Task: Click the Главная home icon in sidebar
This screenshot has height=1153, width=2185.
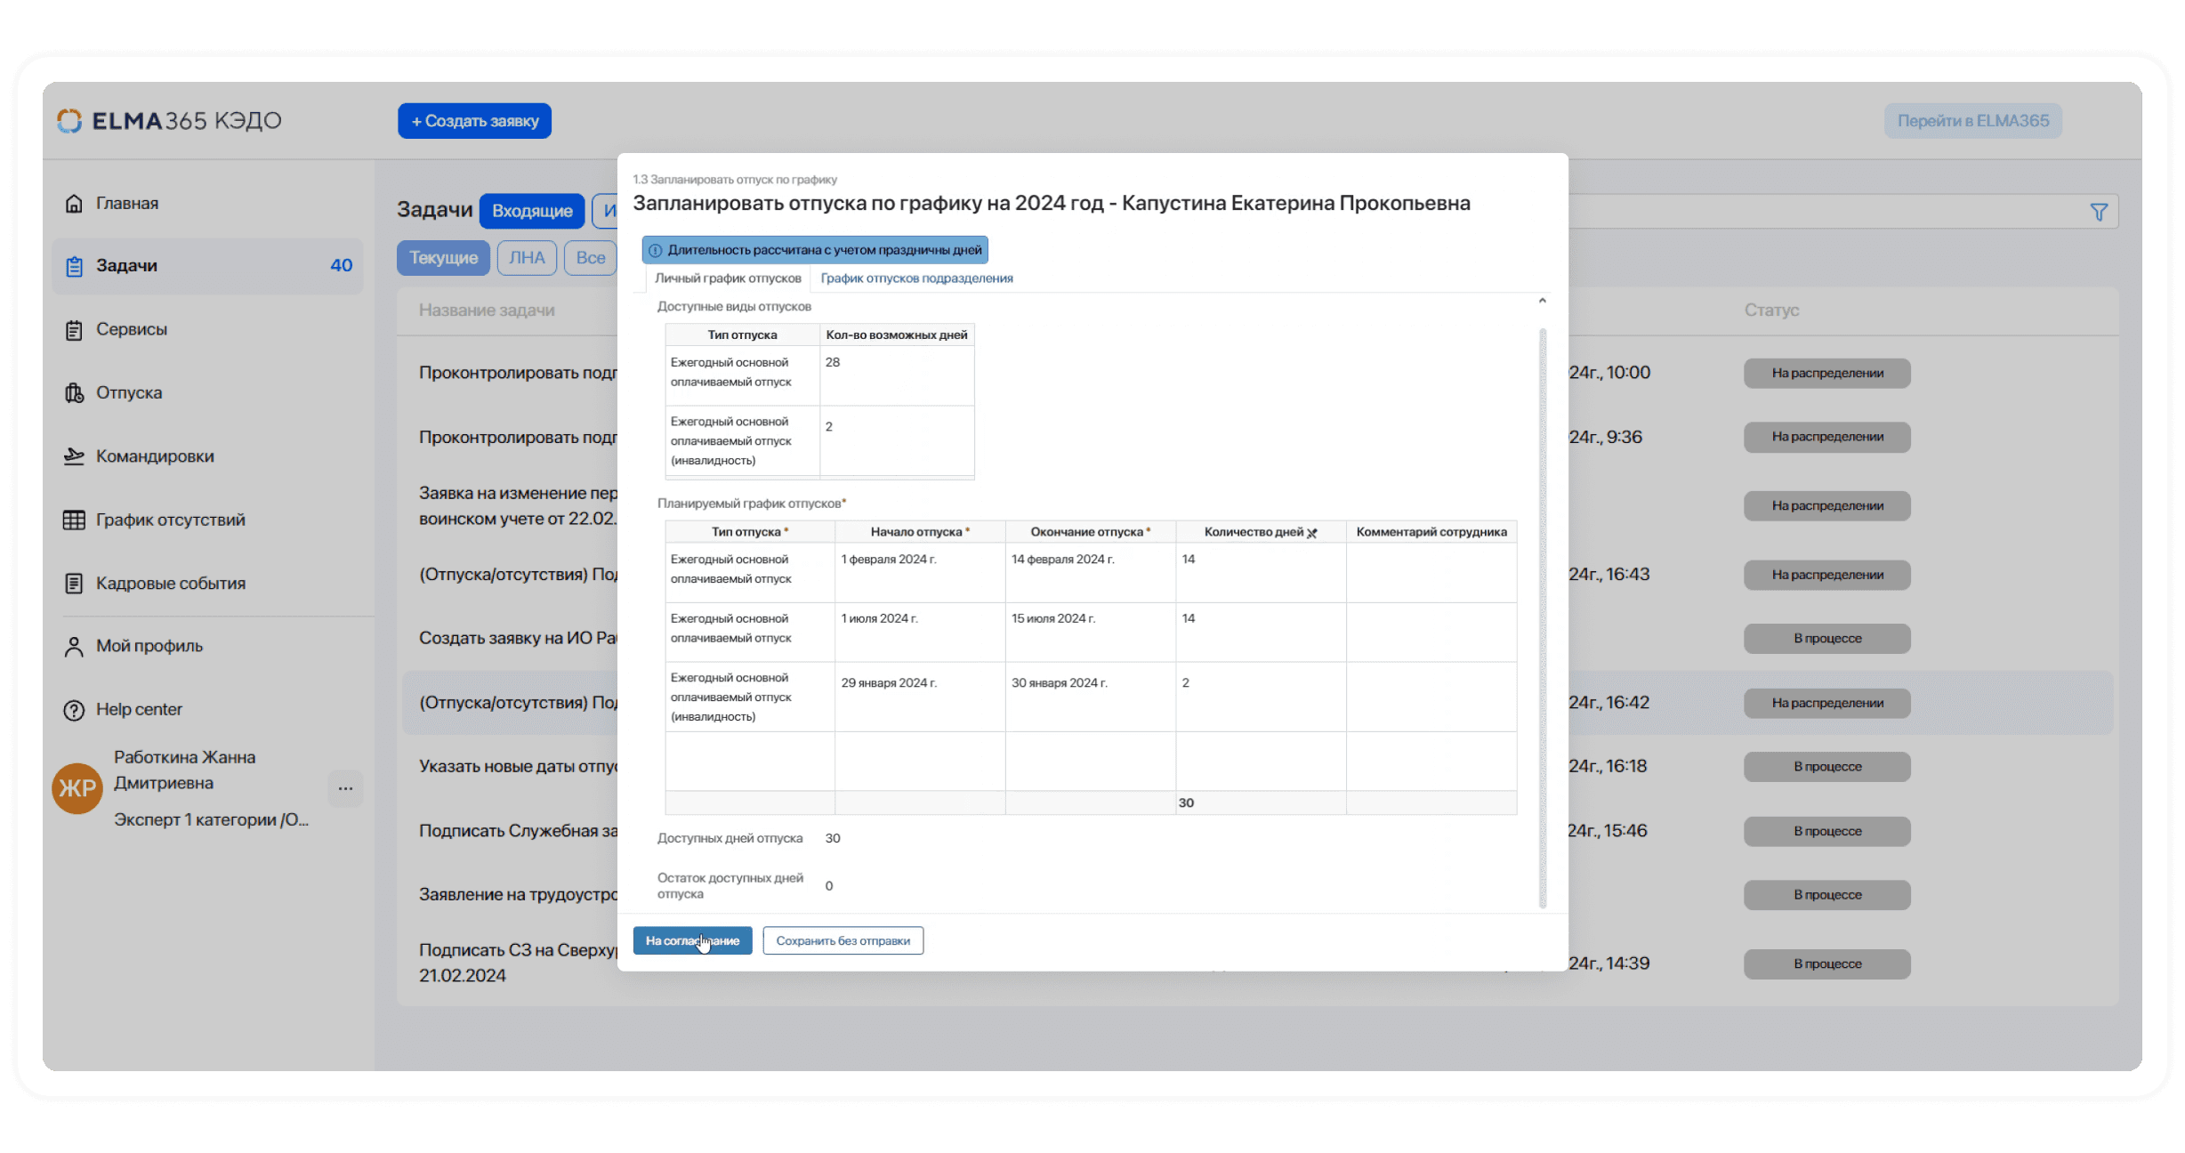Action: click(75, 204)
